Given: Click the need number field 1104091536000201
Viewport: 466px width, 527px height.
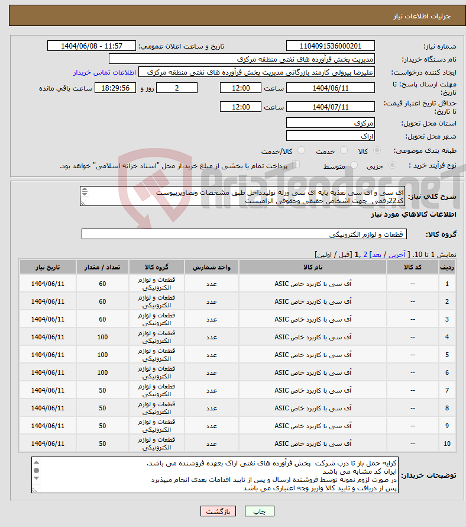Looking at the screenshot, I should click(x=331, y=46).
